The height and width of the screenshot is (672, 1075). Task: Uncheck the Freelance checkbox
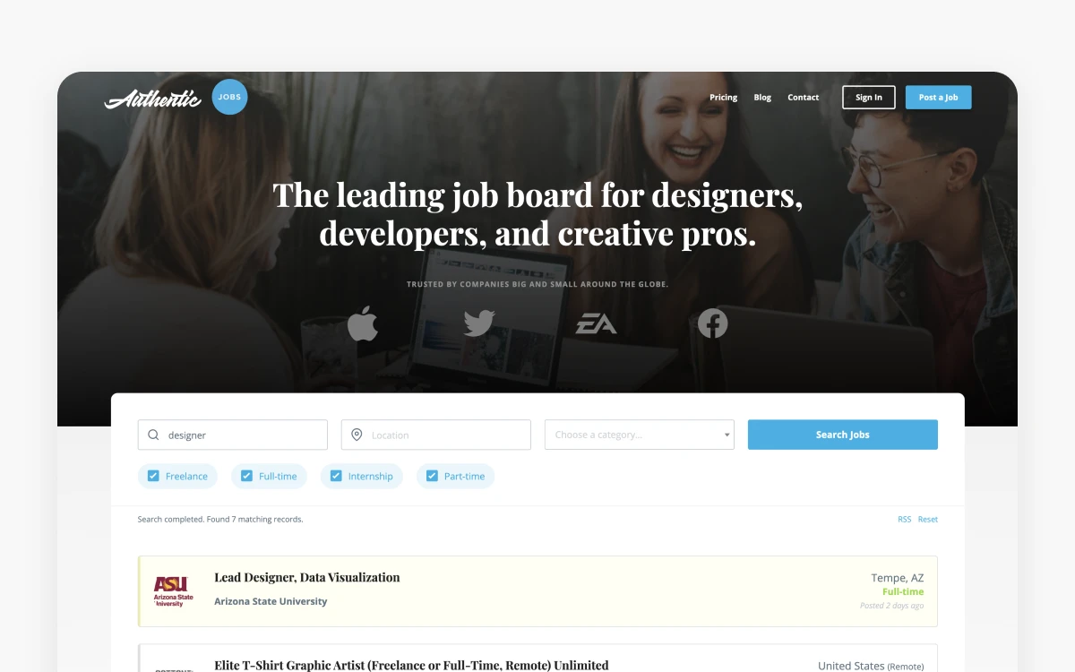click(153, 476)
